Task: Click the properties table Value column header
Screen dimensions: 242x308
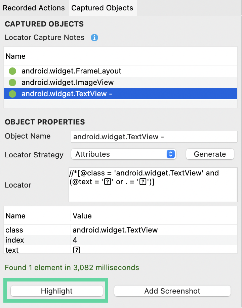Action: (154, 216)
